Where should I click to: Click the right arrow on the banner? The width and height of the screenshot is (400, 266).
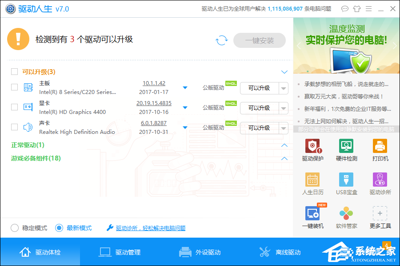[x=394, y=46]
